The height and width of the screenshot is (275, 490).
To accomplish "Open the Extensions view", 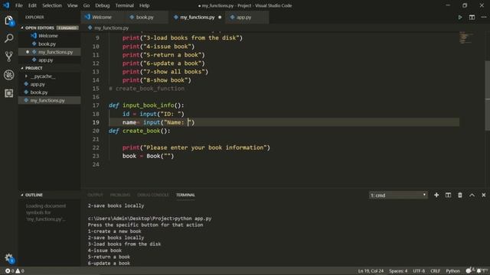I will tap(8, 93).
